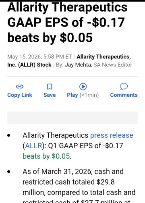
Task: Click the bookmark Save icon
Action: [x=50, y=87]
